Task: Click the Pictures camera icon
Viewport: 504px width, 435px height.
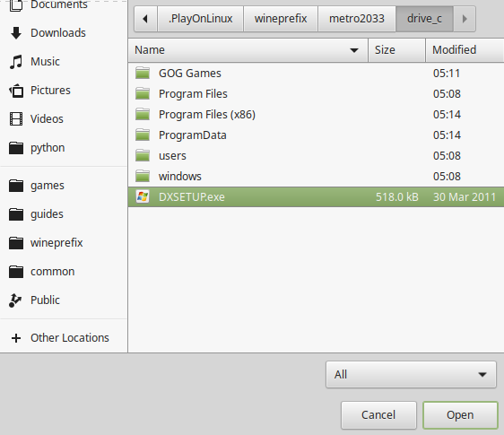Action: coord(16,91)
